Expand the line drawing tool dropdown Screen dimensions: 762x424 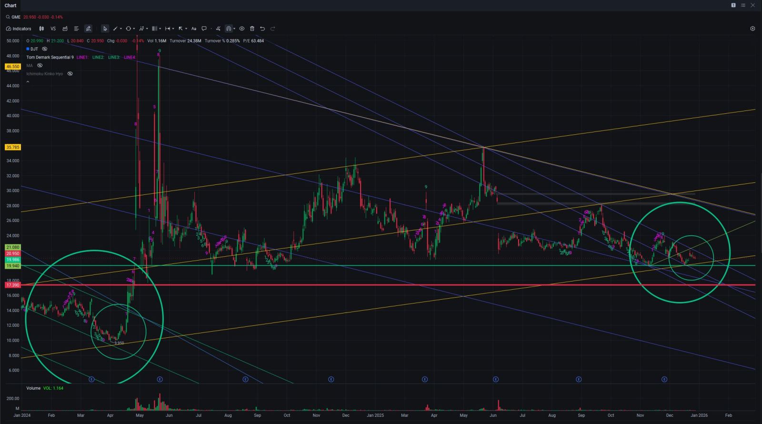click(121, 29)
